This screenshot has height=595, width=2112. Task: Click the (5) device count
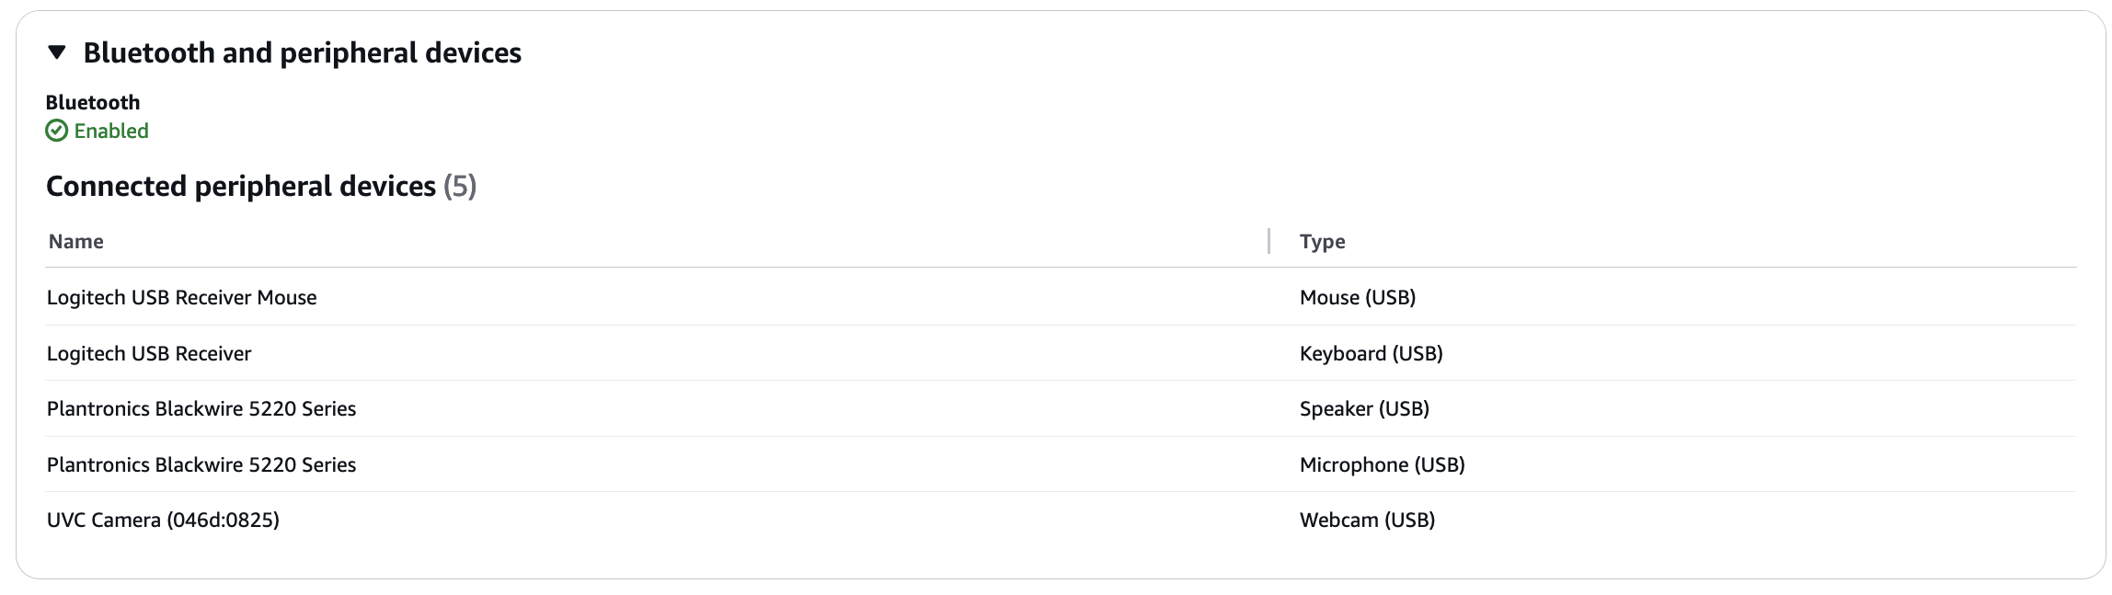point(460,186)
